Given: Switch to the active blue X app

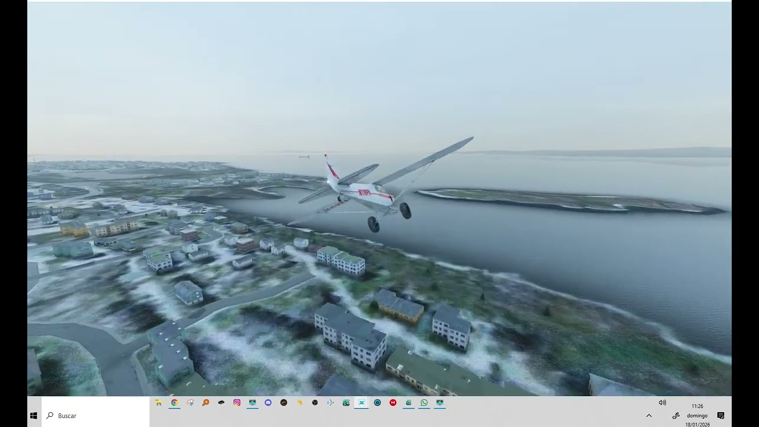Looking at the screenshot, I should 362,403.
